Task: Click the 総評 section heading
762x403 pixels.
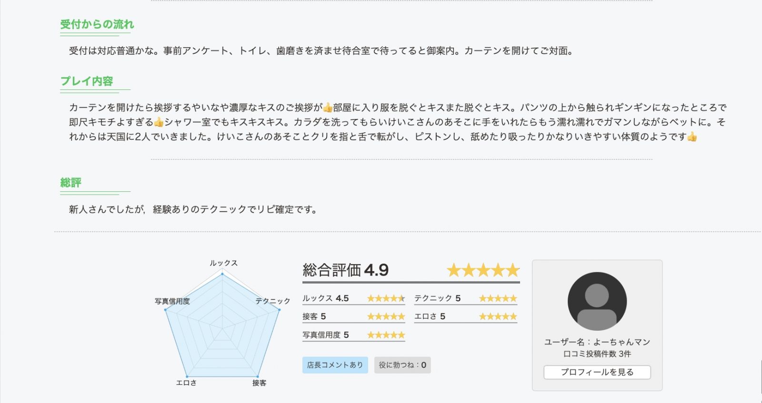Action: coord(71,183)
